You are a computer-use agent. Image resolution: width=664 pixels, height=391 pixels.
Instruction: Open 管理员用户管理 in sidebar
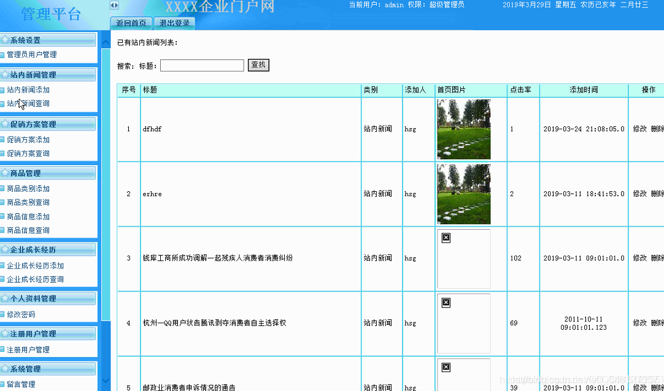32,55
